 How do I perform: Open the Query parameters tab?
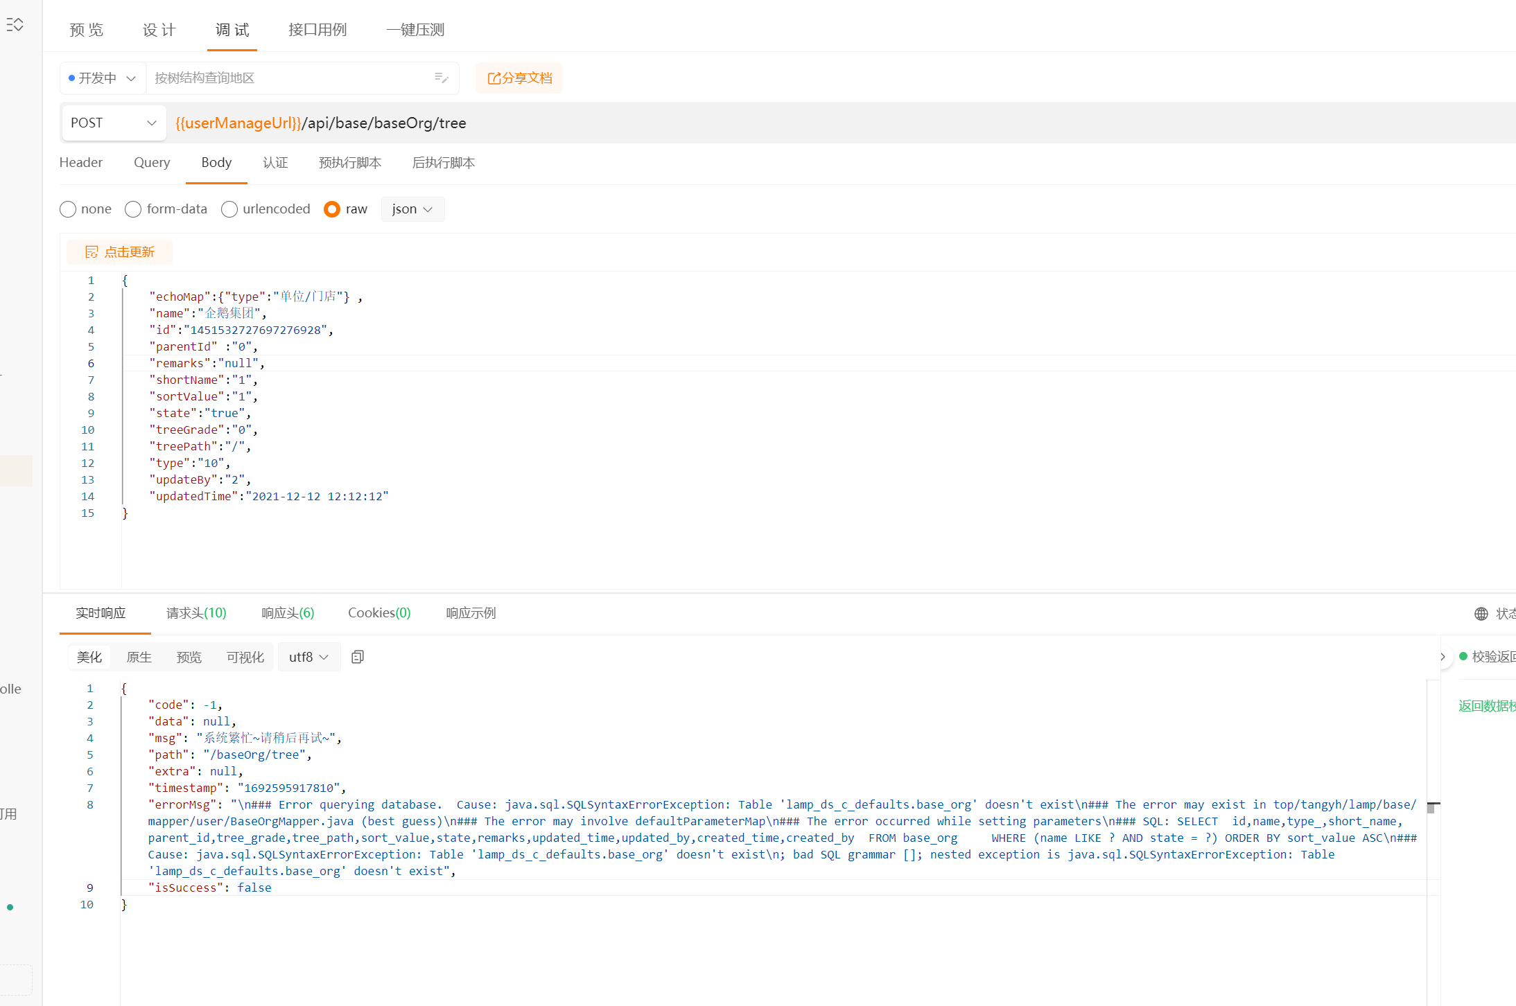tap(152, 162)
